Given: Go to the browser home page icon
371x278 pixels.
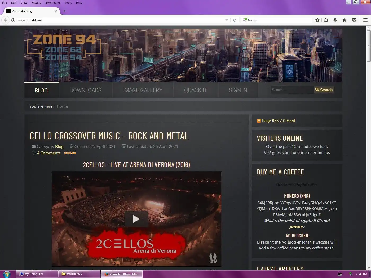Looking at the screenshot, I should (345, 20).
